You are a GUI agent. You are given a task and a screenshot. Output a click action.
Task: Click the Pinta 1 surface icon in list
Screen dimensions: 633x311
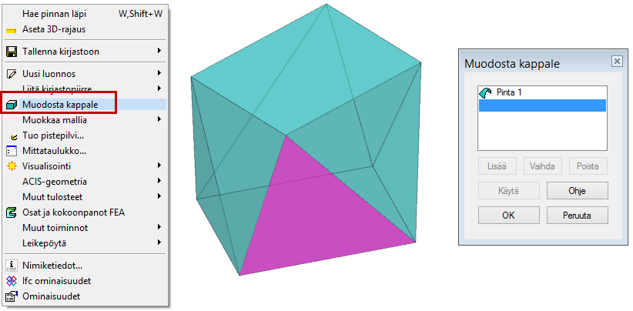[x=485, y=93]
